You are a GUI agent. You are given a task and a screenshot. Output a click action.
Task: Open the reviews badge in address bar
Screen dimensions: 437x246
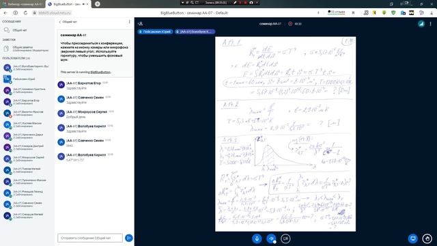[336, 12]
